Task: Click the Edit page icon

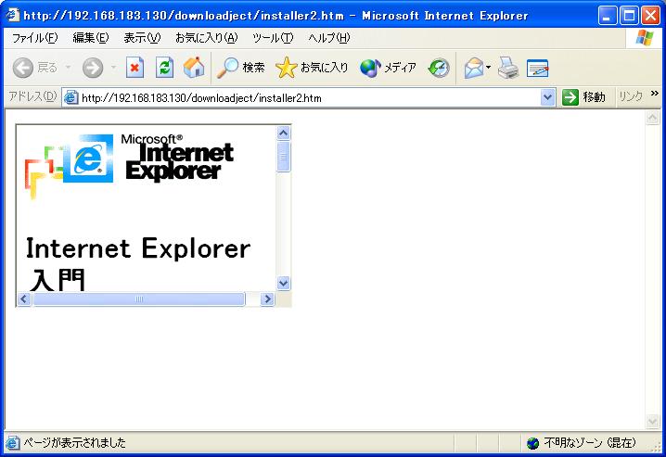Action: 537,68
